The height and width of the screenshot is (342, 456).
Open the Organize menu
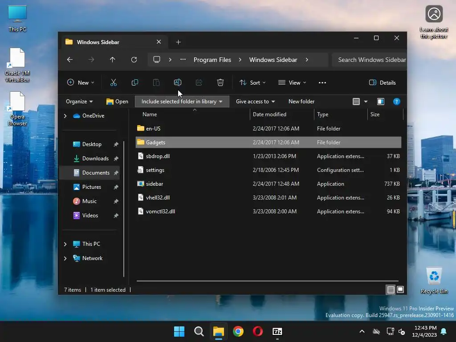tap(79, 102)
